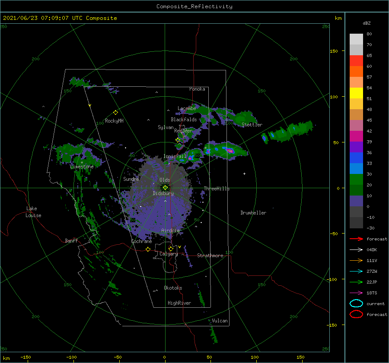Click the orange 57-60 dBZ swatch
389x363 pixels.
(356, 72)
